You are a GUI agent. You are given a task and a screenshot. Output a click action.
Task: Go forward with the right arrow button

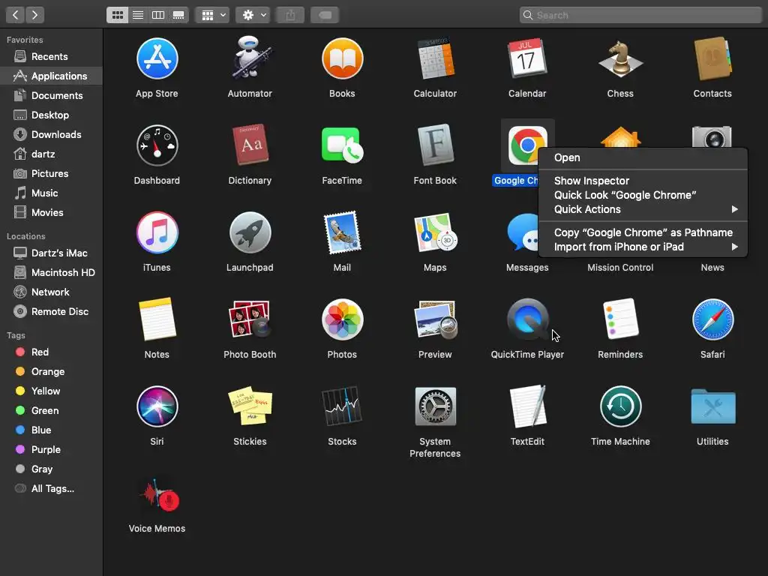click(x=34, y=15)
